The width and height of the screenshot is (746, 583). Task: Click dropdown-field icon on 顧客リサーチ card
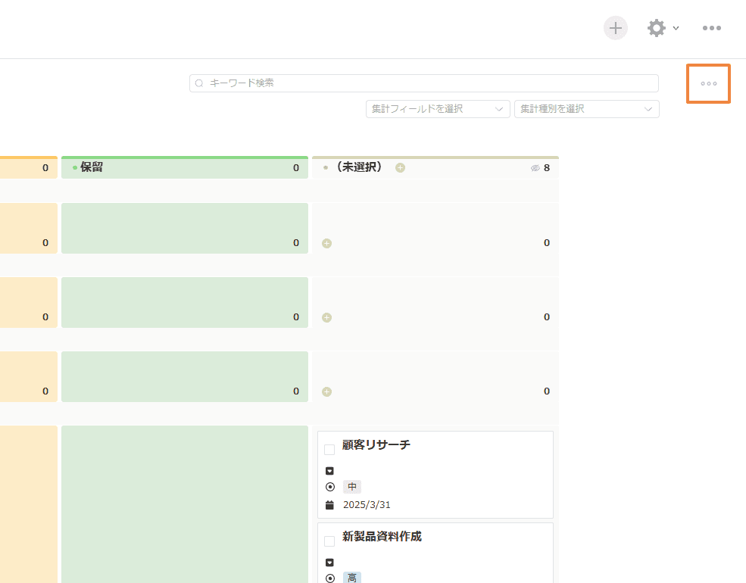click(329, 471)
